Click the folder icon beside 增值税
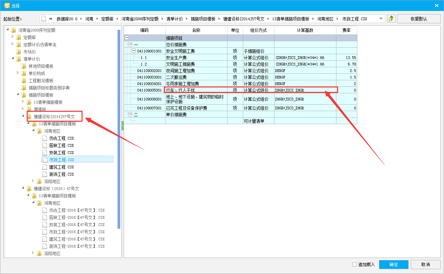Viewport: 444px width, 274px height. 29,109
